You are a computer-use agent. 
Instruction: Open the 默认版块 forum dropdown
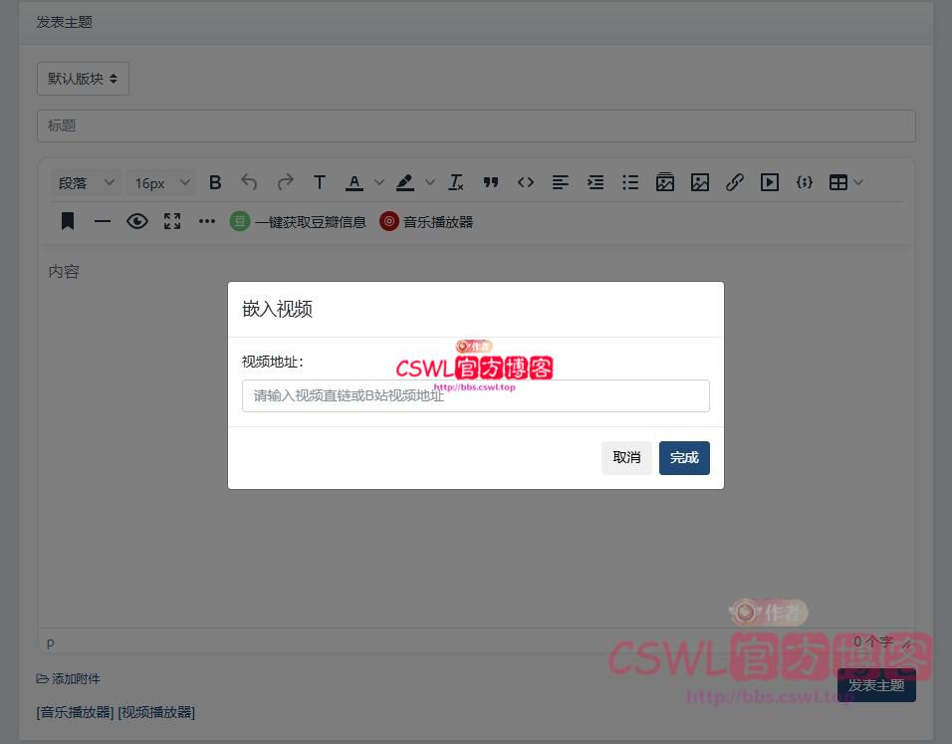click(x=83, y=79)
